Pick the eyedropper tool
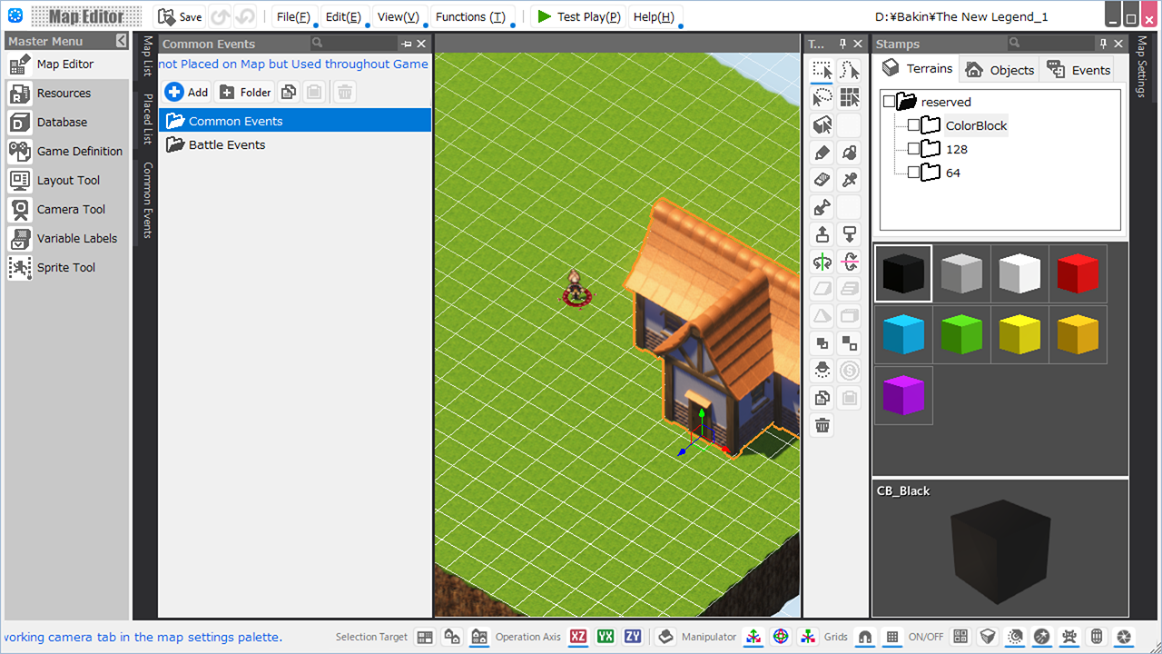 (x=850, y=180)
